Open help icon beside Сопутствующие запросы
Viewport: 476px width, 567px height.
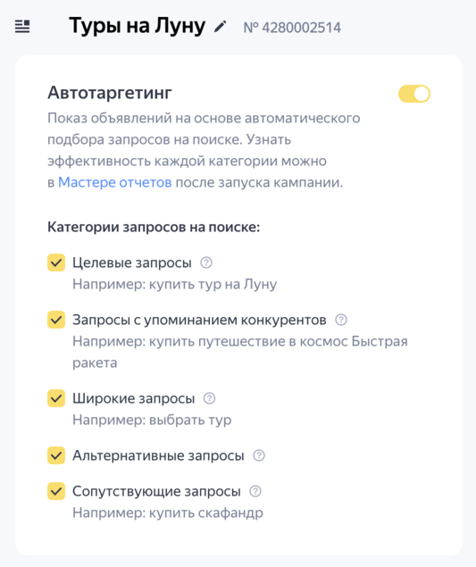pyautogui.click(x=255, y=491)
